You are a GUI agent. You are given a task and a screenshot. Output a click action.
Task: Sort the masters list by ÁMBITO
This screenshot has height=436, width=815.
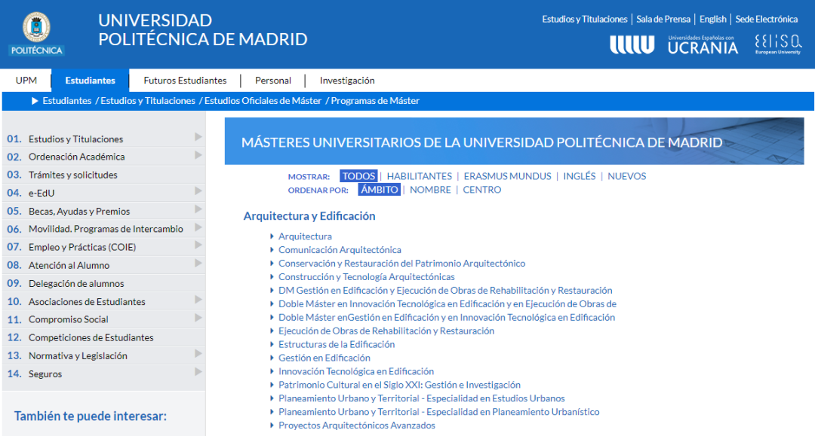(x=380, y=190)
